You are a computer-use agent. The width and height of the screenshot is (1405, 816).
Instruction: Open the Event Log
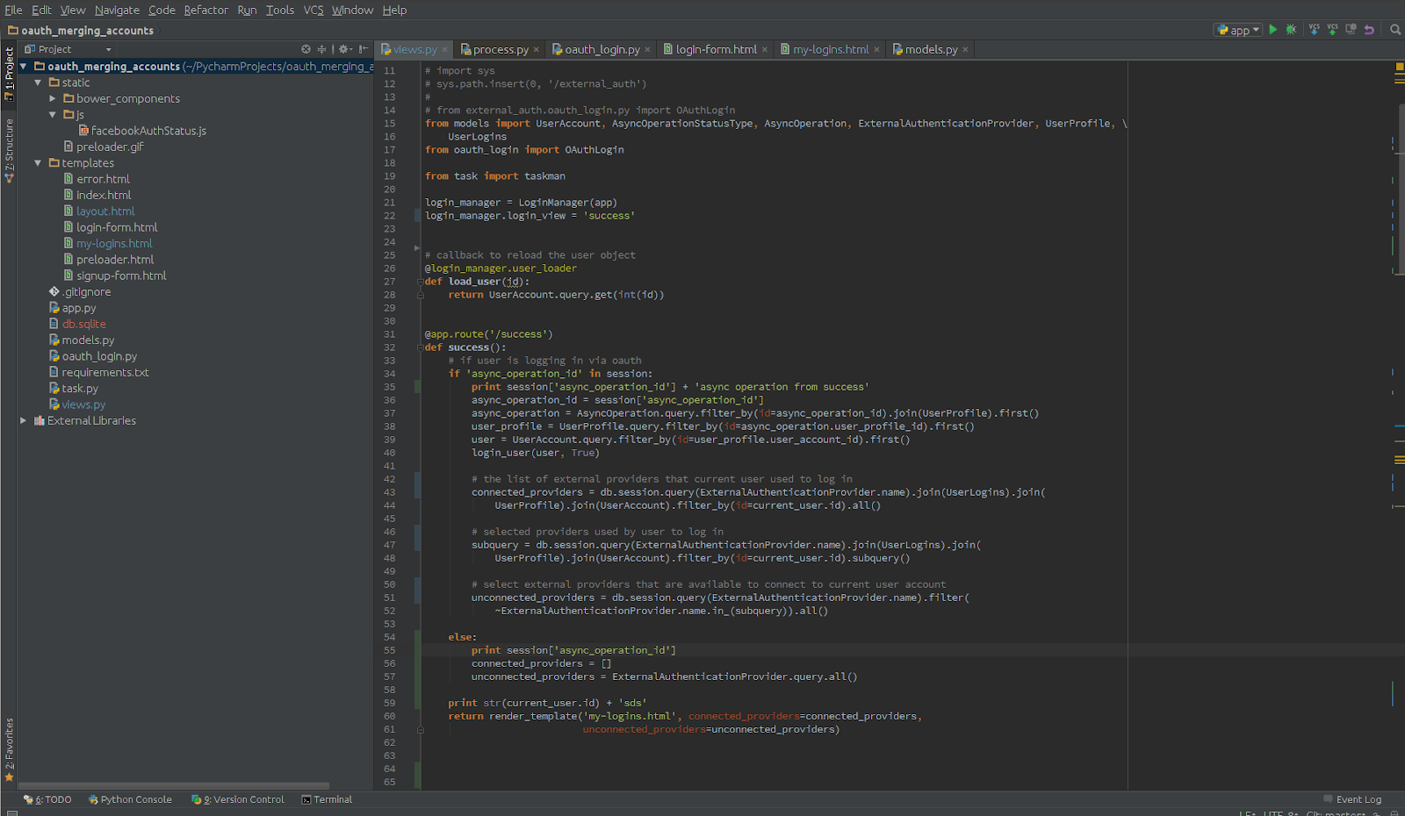click(x=1358, y=799)
